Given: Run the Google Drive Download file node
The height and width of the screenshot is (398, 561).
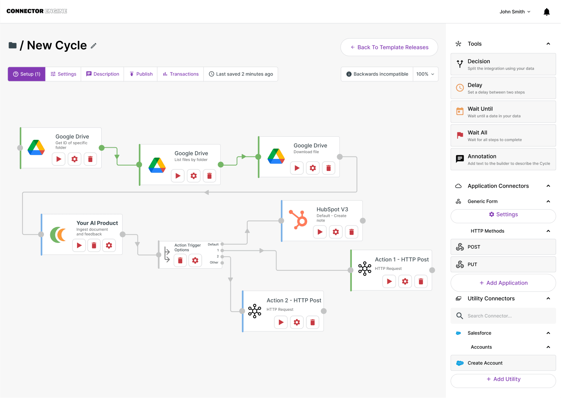Looking at the screenshot, I should 297,168.
